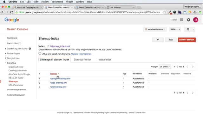Open /page-sitemap.xml link
203x114 pixels.
pos(58,83)
